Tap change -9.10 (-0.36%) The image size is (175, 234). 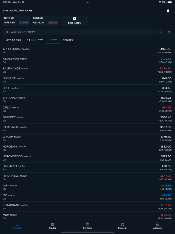coord(165,179)
